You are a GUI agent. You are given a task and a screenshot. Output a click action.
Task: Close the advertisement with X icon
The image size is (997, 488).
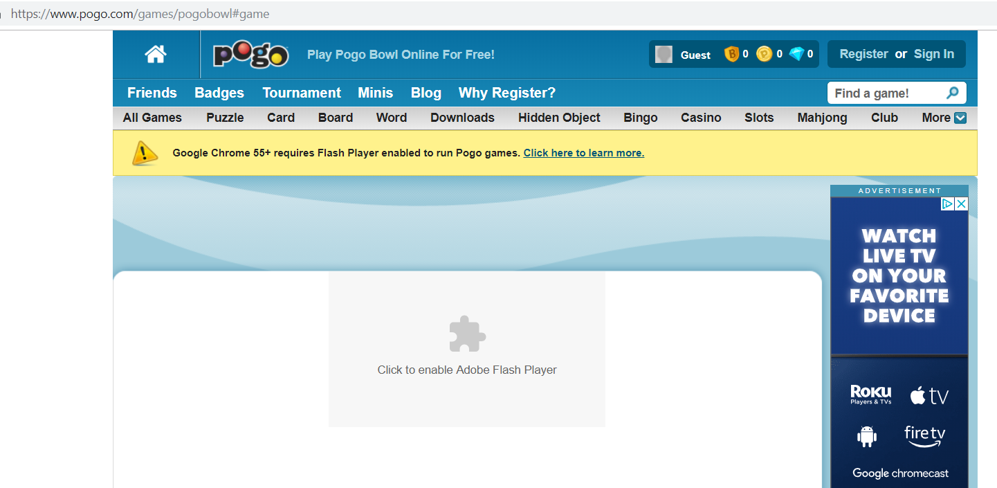tap(961, 204)
